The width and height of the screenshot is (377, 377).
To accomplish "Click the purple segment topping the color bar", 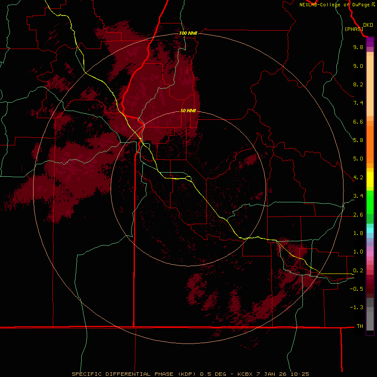I will pos(370,42).
